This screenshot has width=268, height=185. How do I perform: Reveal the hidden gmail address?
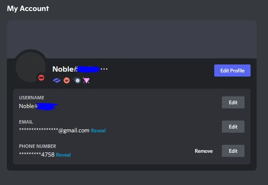pos(98,130)
